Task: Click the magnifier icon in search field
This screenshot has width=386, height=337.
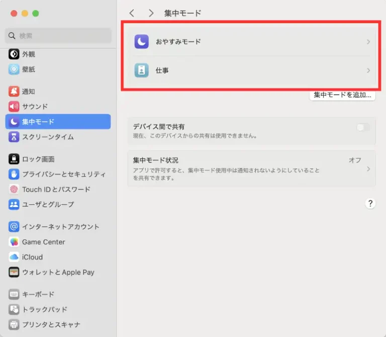Action: pos(12,36)
